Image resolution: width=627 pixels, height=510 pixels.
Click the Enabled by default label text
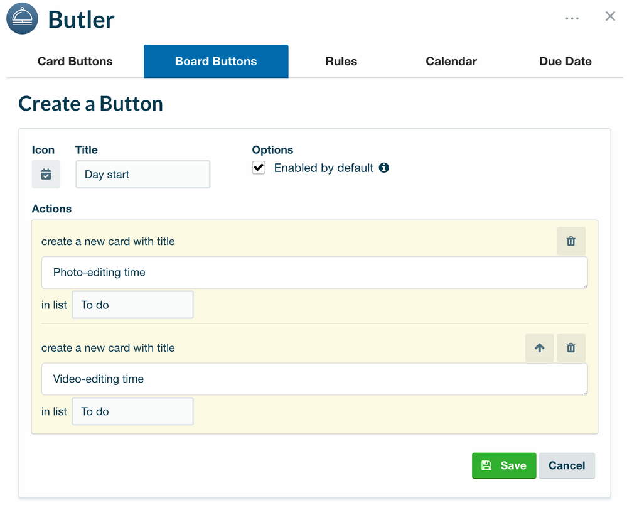tap(323, 168)
